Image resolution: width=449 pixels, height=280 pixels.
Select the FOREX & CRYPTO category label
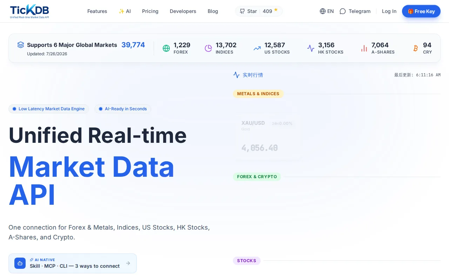click(257, 177)
